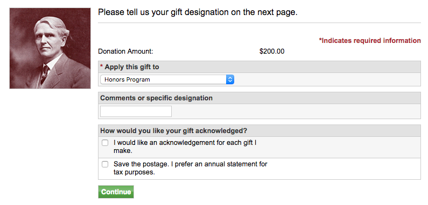This screenshot has height=205, width=428.
Task: Focus the comments or specific designation field
Action: pos(136,111)
